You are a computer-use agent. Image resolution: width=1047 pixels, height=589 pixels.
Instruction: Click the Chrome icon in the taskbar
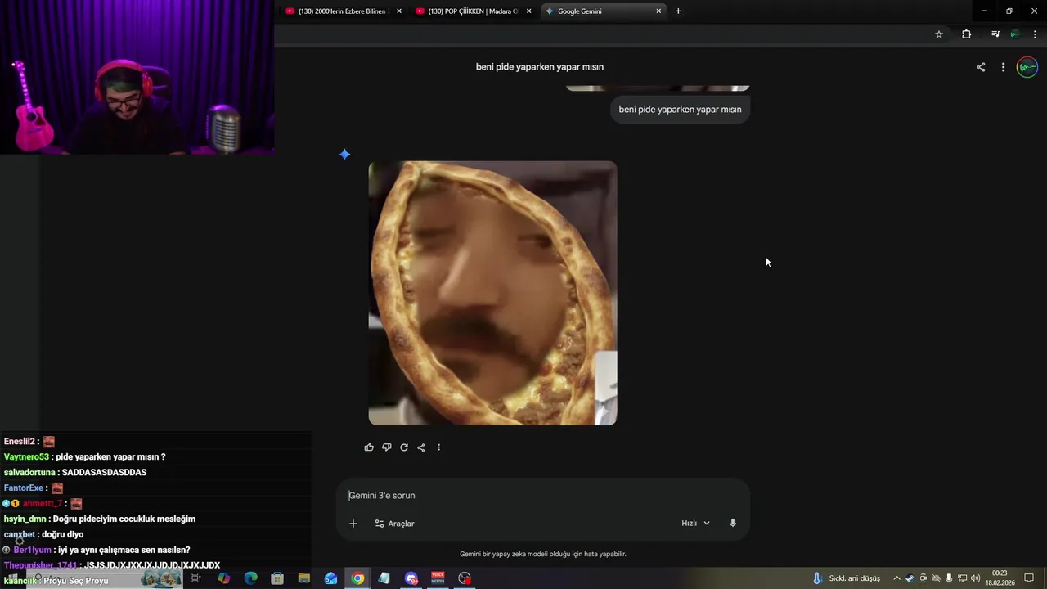click(x=357, y=578)
